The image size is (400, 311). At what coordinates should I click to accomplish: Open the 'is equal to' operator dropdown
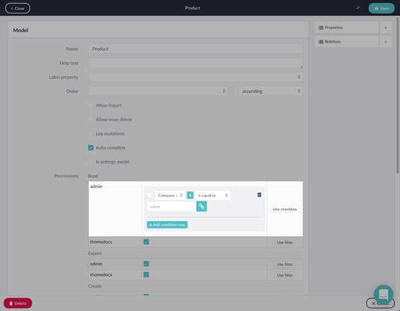(213, 195)
